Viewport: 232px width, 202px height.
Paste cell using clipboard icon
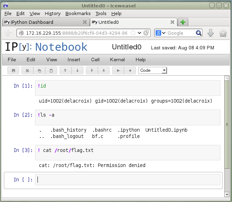(x=51, y=70)
